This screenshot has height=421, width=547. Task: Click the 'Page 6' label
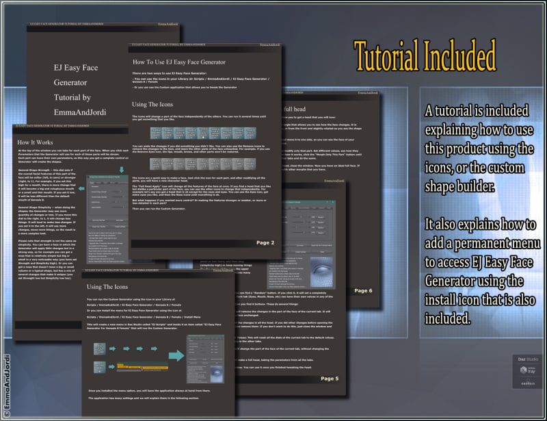click(x=363, y=290)
